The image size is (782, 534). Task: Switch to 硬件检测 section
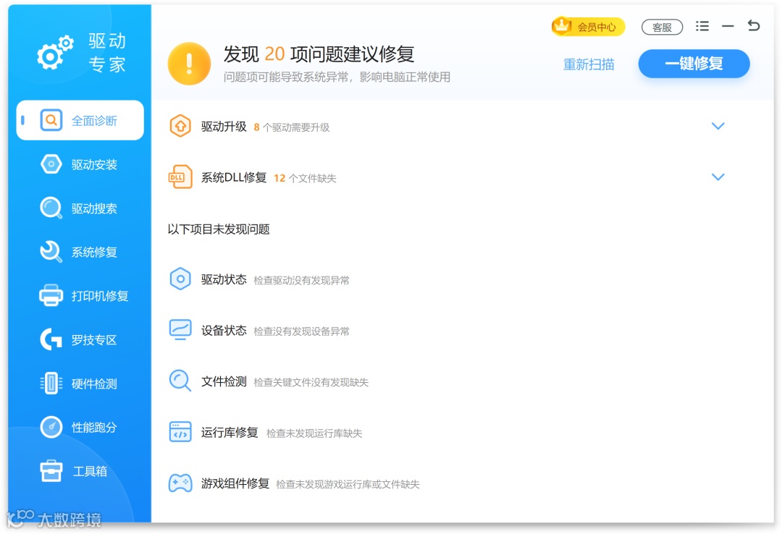coord(80,383)
